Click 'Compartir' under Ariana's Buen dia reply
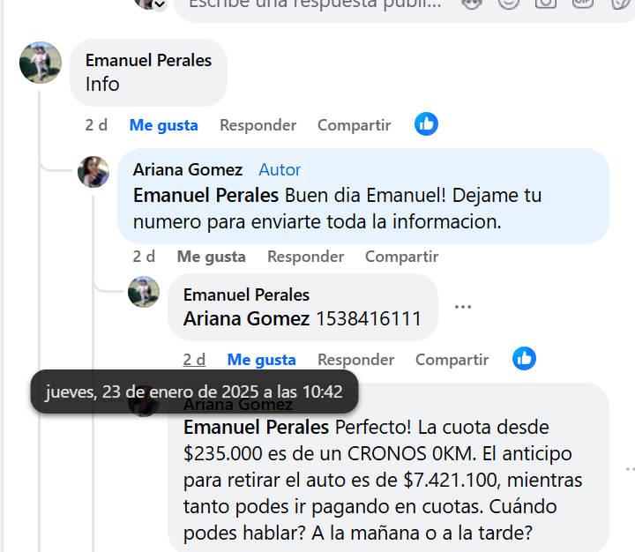 point(402,257)
